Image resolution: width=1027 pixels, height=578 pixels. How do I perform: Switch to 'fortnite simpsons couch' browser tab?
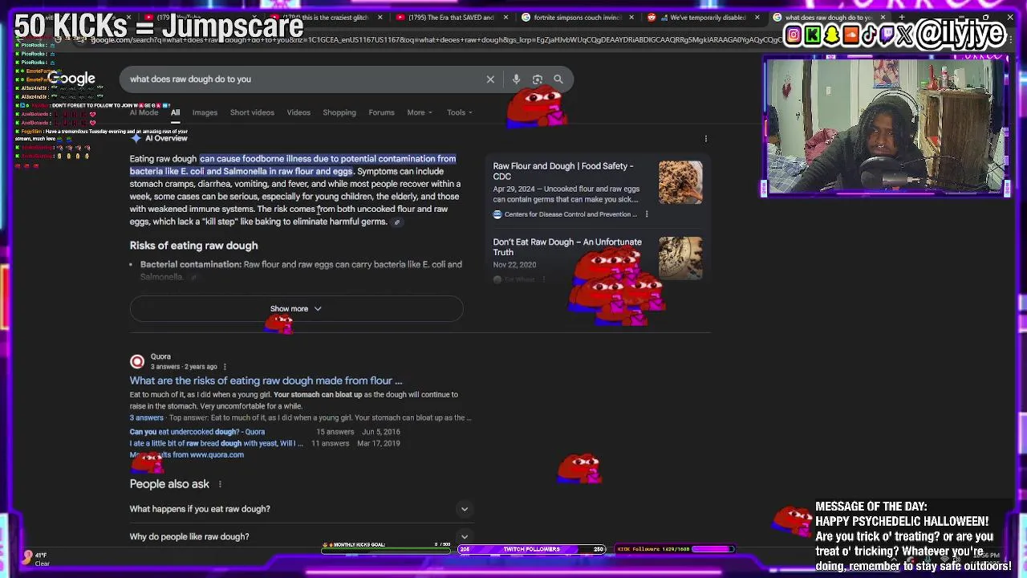[578, 17]
